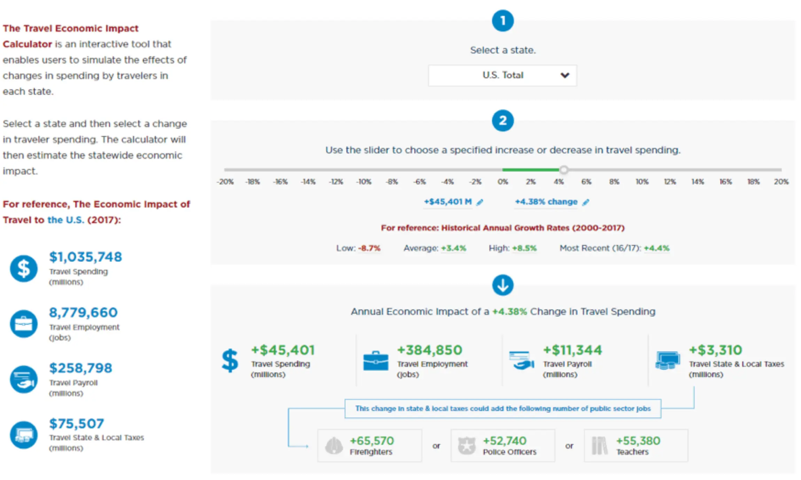Click the police badge icon
The image size is (801, 480).
(467, 446)
